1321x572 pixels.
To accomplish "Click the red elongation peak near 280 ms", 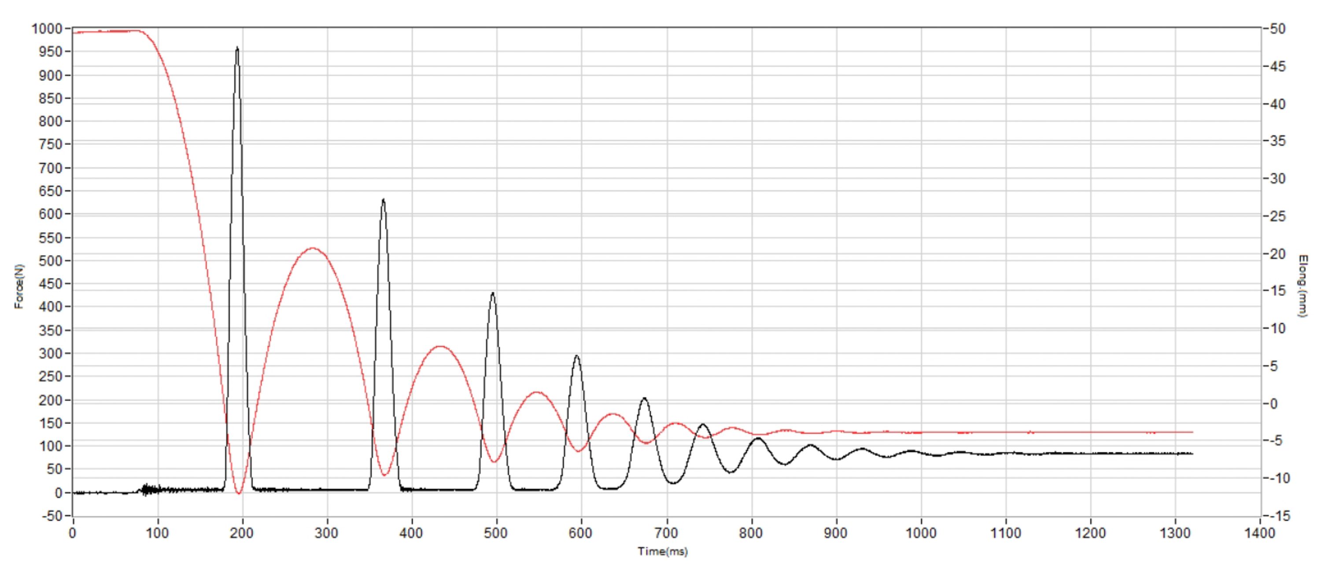I will click(313, 248).
